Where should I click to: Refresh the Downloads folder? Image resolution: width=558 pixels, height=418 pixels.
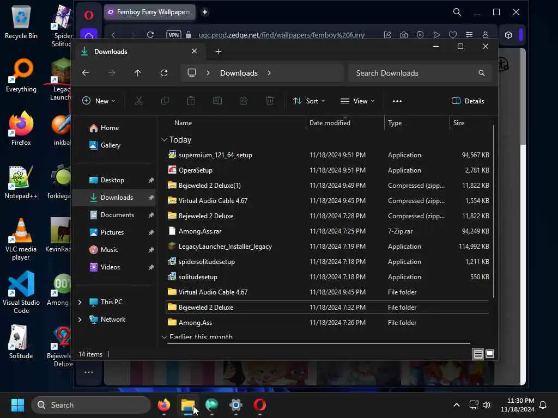[x=164, y=73]
